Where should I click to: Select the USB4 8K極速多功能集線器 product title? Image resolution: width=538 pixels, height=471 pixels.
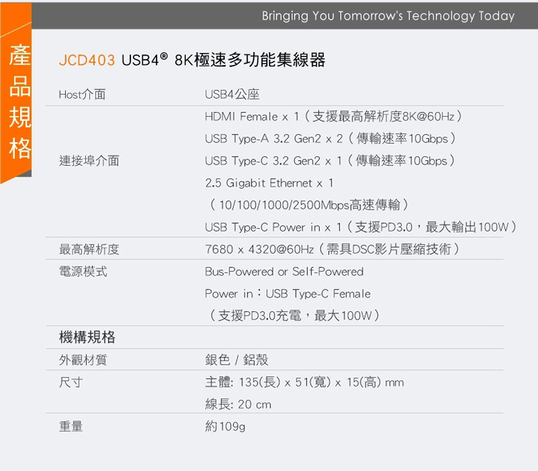point(223,60)
